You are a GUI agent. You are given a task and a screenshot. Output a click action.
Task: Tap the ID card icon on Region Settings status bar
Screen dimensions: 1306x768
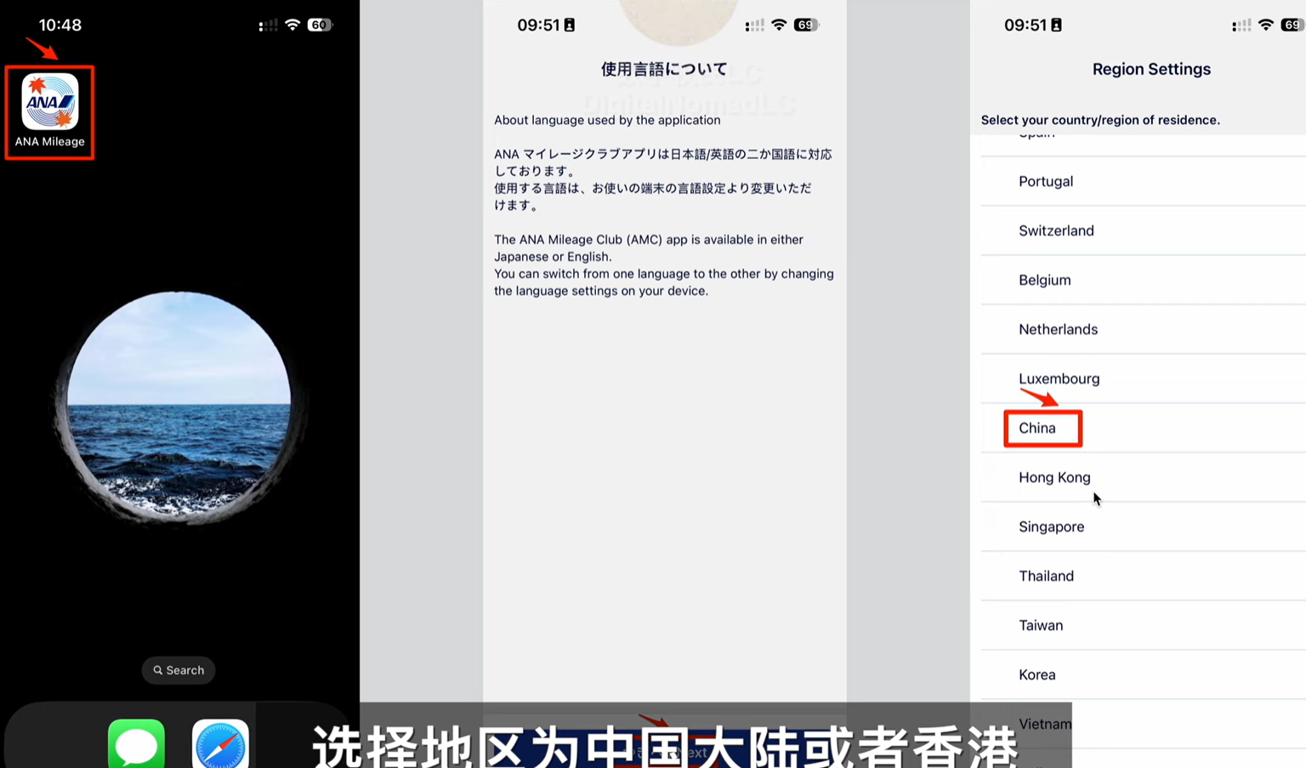pos(1056,26)
